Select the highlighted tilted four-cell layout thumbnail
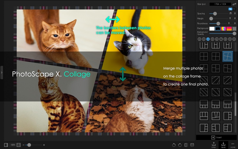This screenshot has width=238, height=149. [x=227, y=56]
